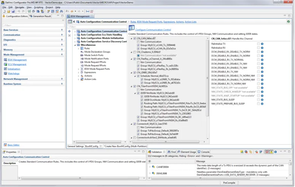Click info icon for DCM_DISABLE_RX_TX_NORMAL

point(262,60)
